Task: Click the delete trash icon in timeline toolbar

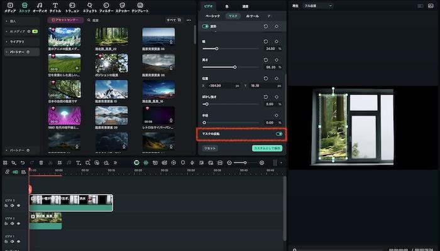Action: pyautogui.click(x=41, y=163)
